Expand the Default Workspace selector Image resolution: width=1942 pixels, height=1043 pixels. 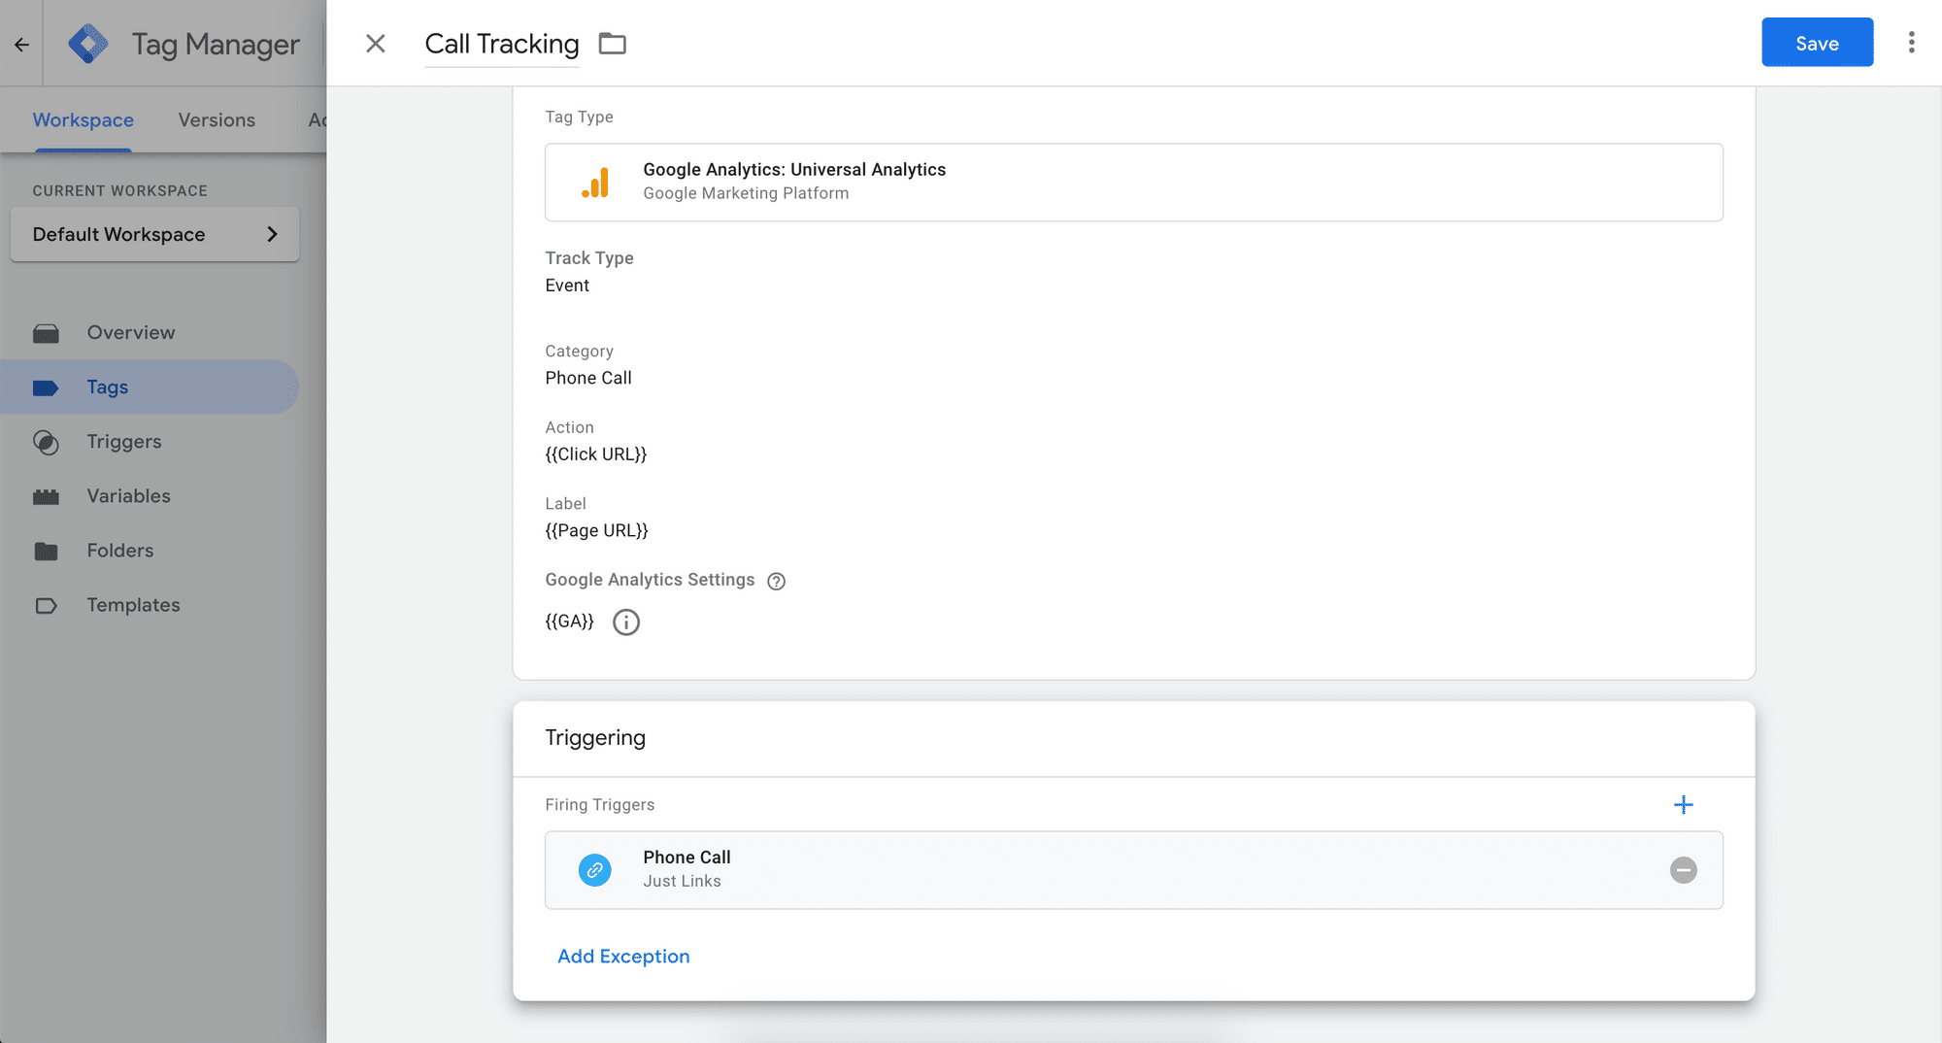tap(155, 234)
